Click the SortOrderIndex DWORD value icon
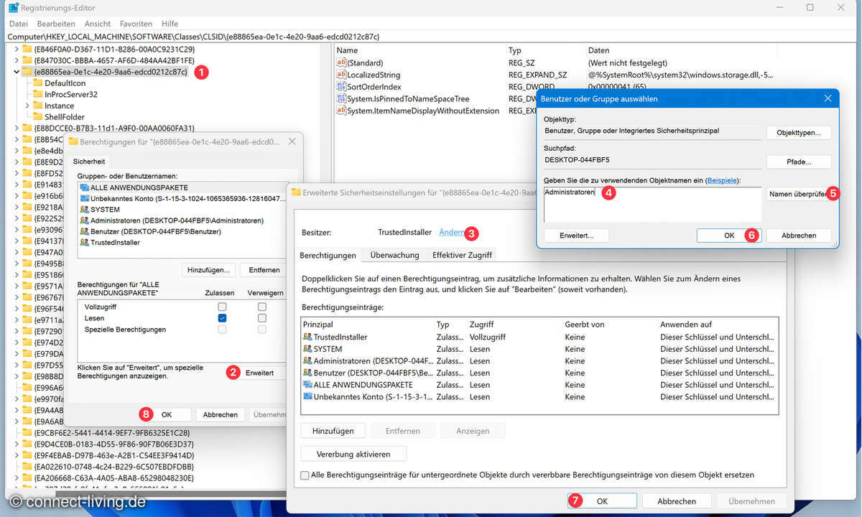Image resolution: width=862 pixels, height=517 pixels. click(x=341, y=87)
